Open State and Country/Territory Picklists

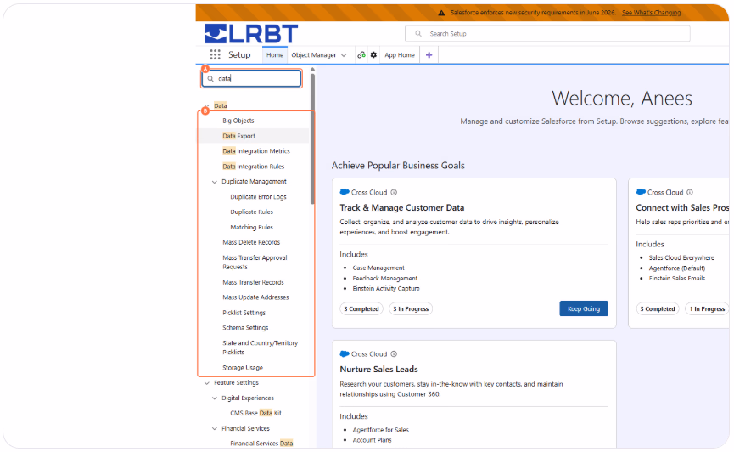click(x=260, y=347)
